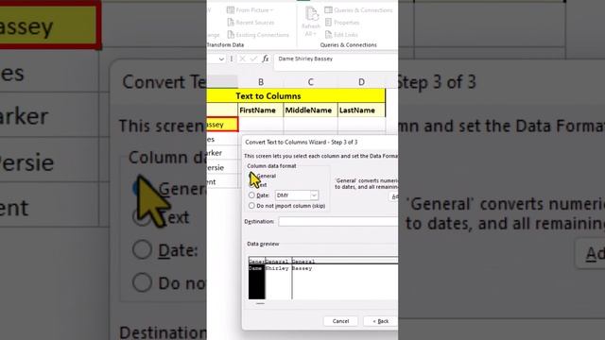Expand the From Picture dropdown arrow

271,10
